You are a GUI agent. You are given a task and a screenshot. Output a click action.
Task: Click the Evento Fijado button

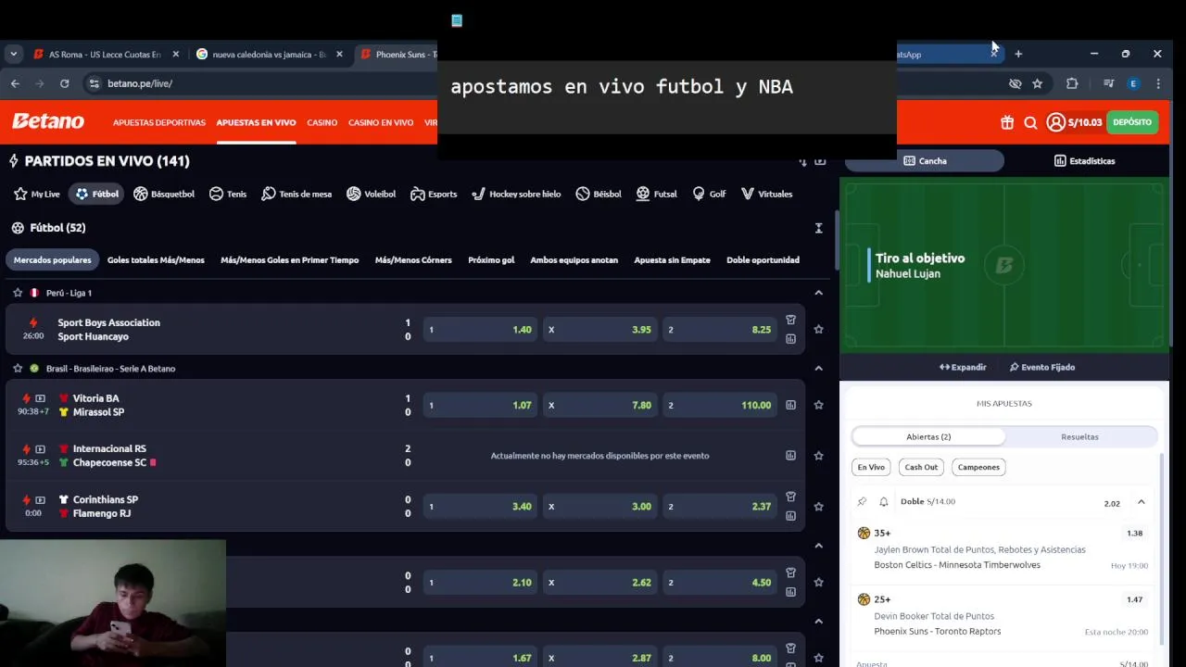point(1042,367)
